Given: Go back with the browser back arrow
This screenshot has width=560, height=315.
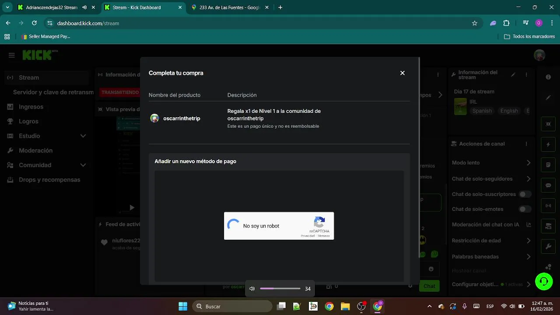Looking at the screenshot, I should pos(8,23).
